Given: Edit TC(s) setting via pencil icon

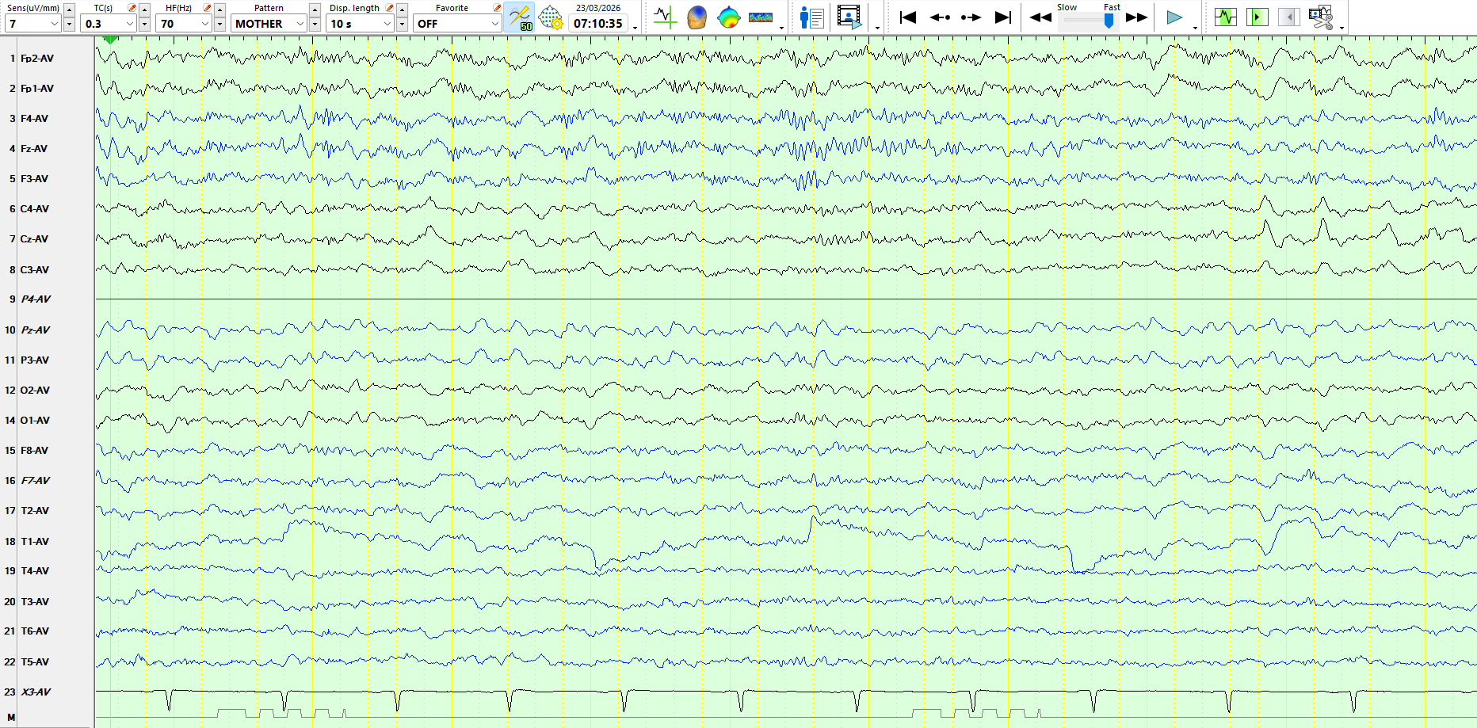Looking at the screenshot, I should coord(132,8).
